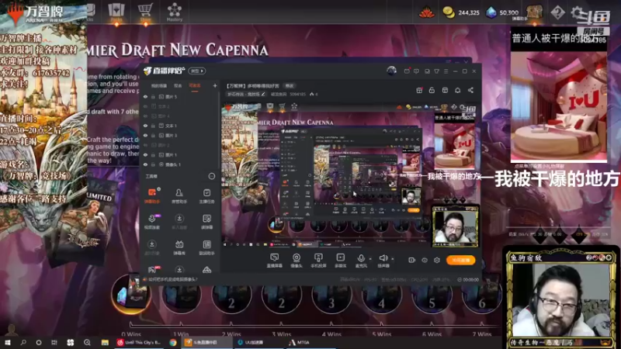Add 摄像头 camera source
621x349 pixels.
(297, 261)
